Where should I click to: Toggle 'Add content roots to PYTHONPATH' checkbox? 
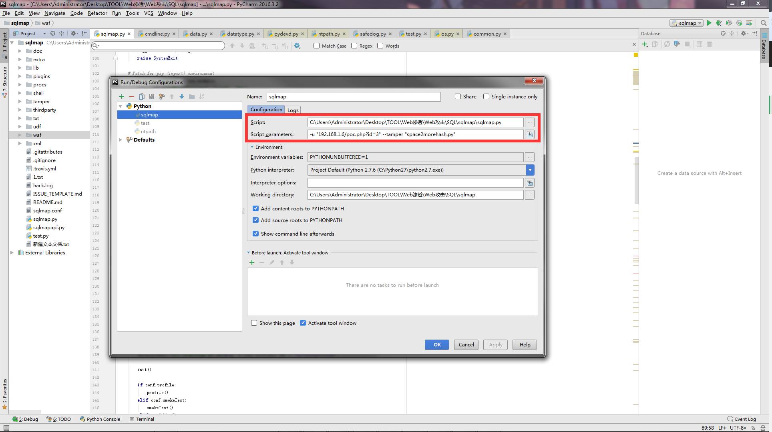point(255,208)
